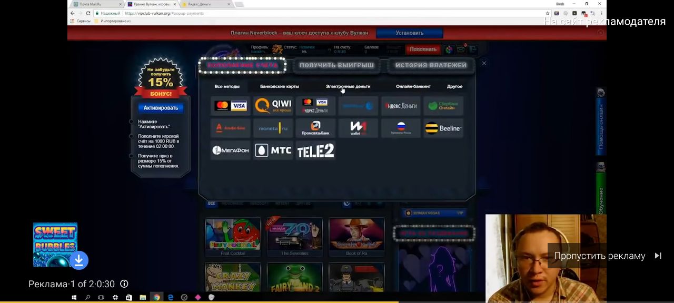The image size is (674, 303).
Task: Open The Seventies slot game
Action: coord(295,237)
